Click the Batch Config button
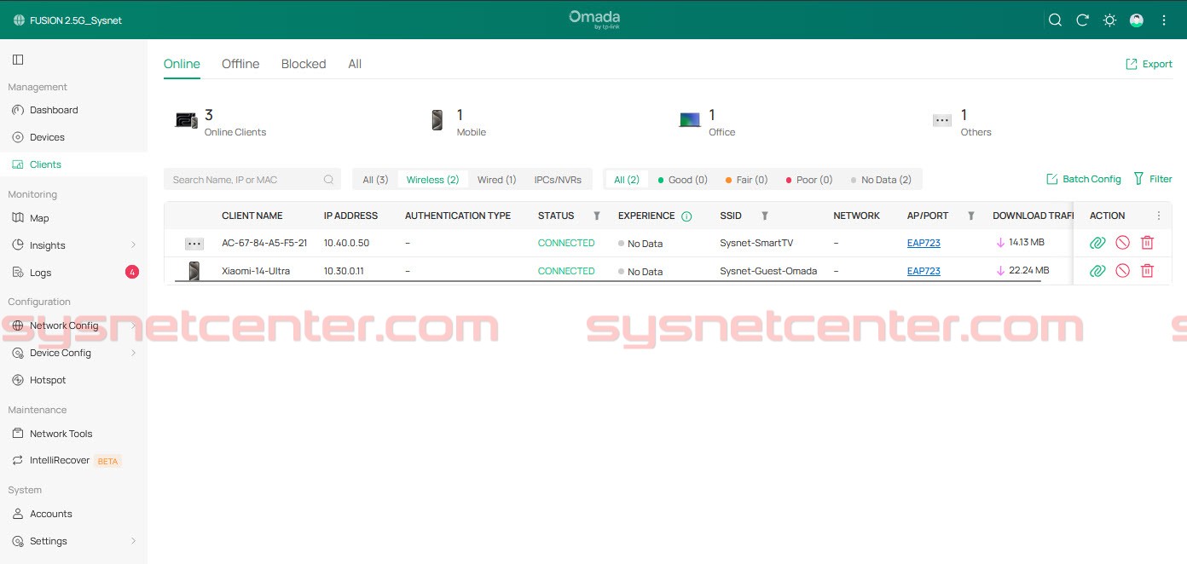Viewport: 1187px width, 564px height. 1084,179
